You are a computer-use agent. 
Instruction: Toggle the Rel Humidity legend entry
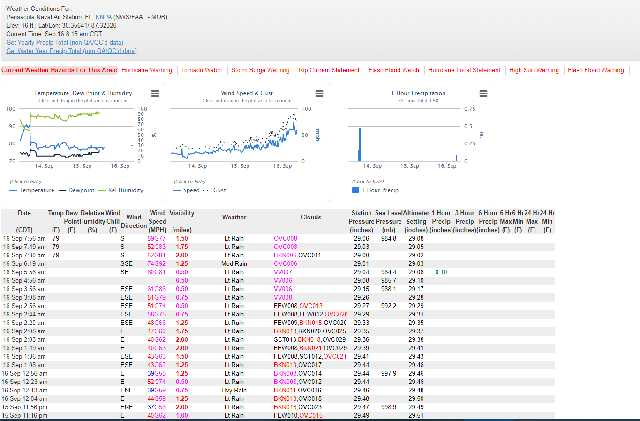click(x=121, y=190)
